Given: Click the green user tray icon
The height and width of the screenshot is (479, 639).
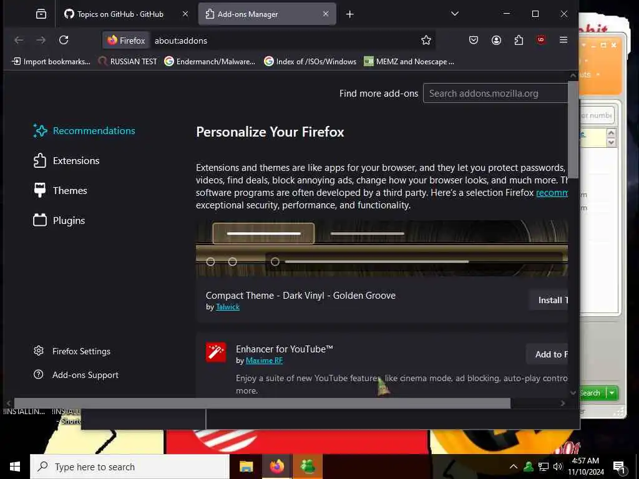Looking at the screenshot, I should (529, 467).
